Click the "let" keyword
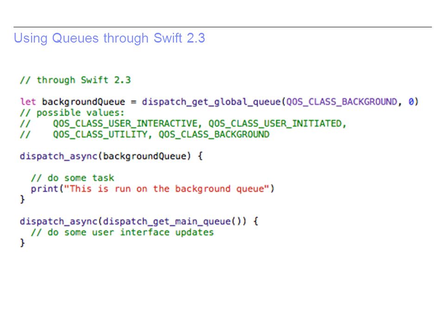Image resolution: width=445 pixels, height=333 pixels. point(28,102)
